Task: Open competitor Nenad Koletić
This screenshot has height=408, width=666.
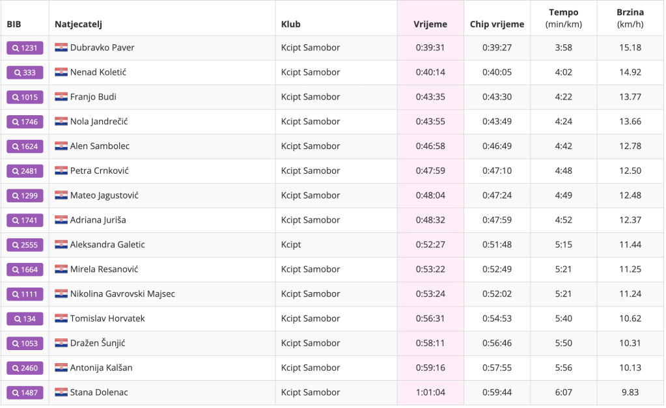Action: click(98, 72)
